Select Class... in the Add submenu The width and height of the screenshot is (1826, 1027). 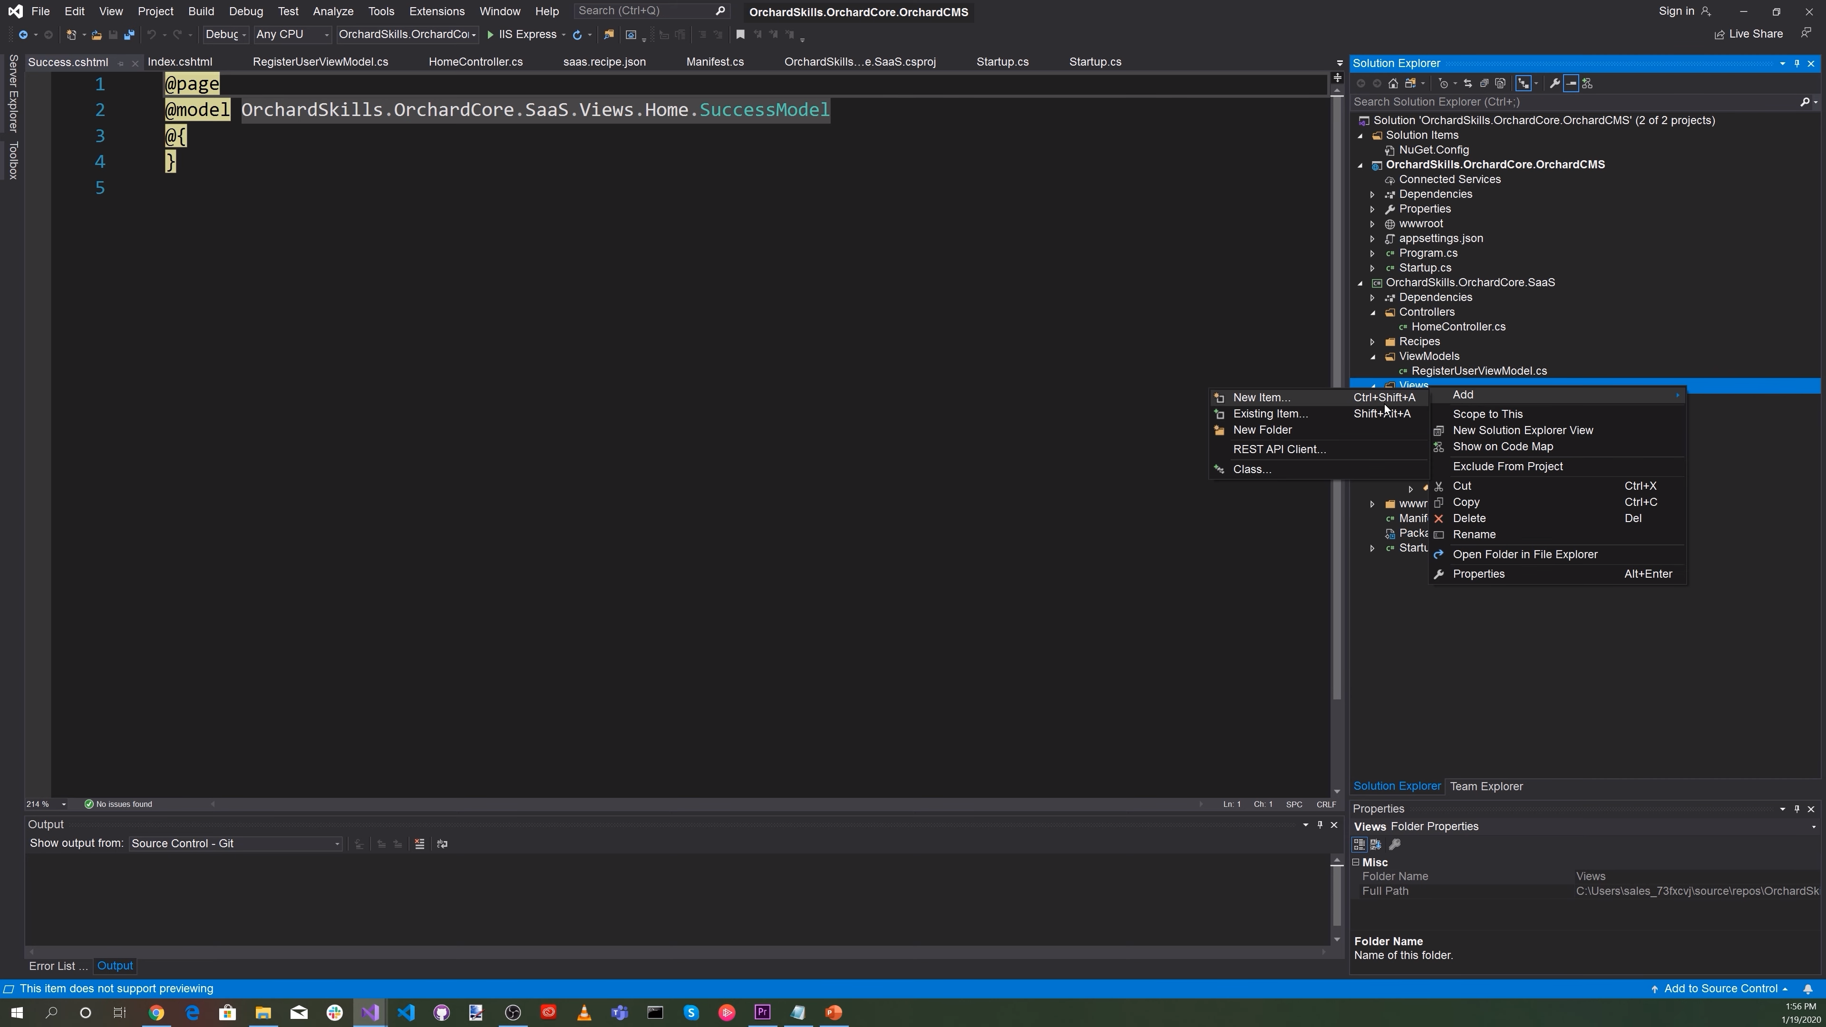[1319, 469]
